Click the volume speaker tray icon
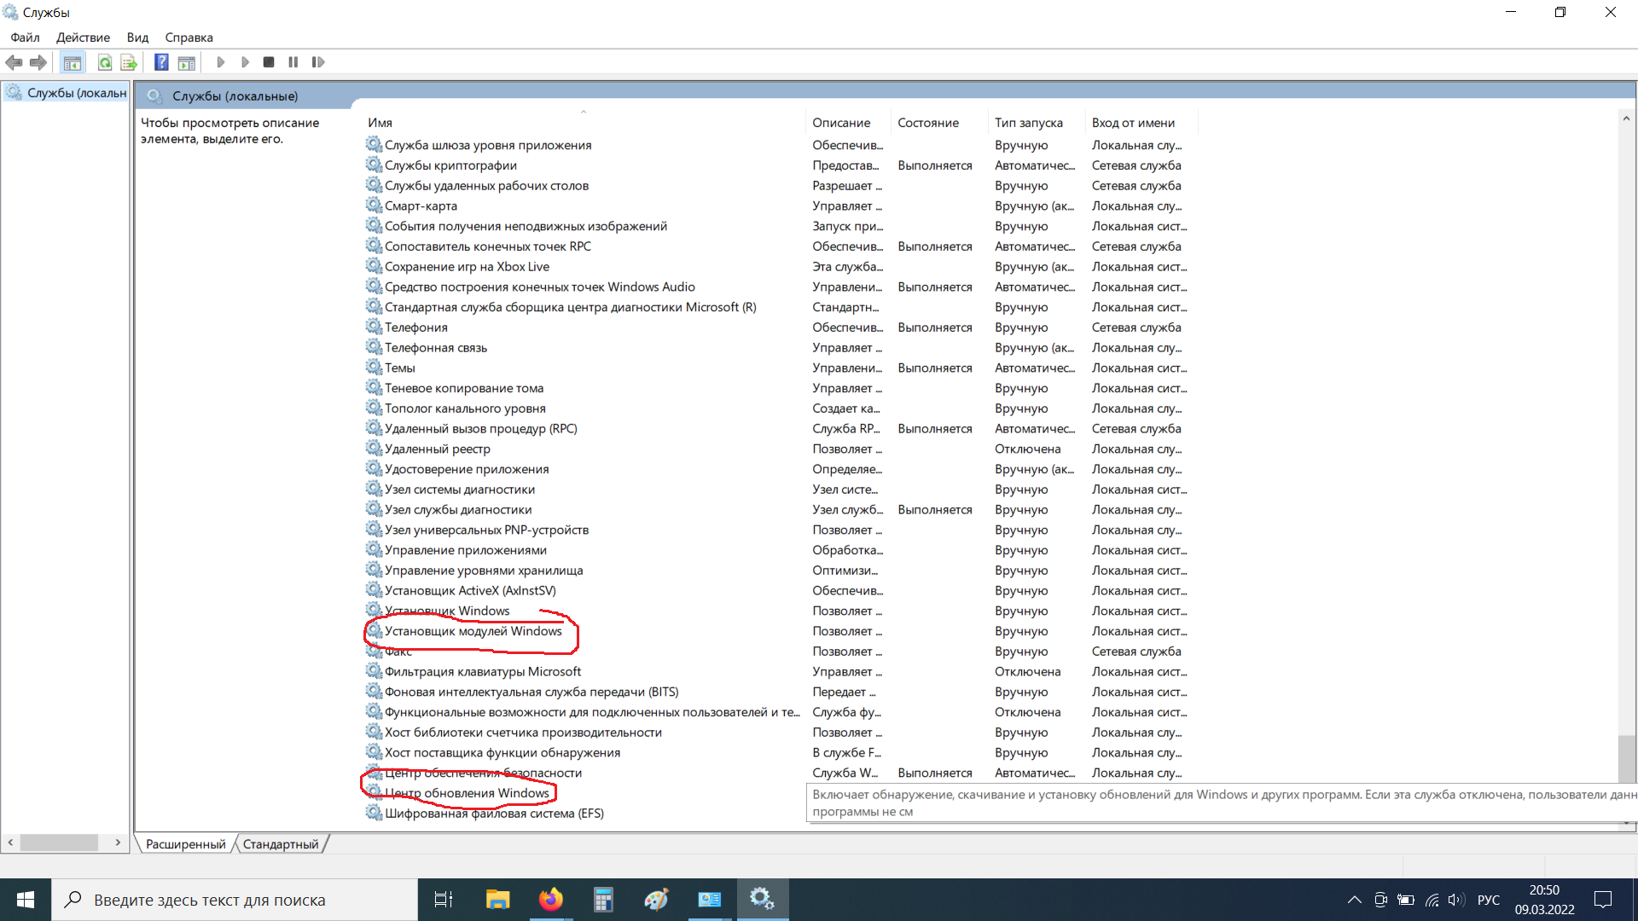 coord(1455,900)
